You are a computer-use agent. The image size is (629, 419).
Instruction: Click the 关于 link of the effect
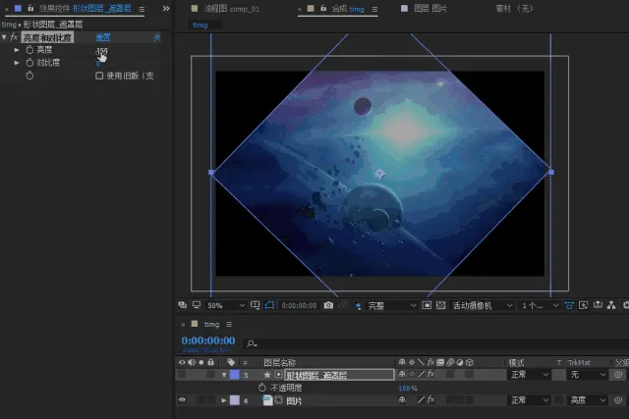pyautogui.click(x=157, y=37)
